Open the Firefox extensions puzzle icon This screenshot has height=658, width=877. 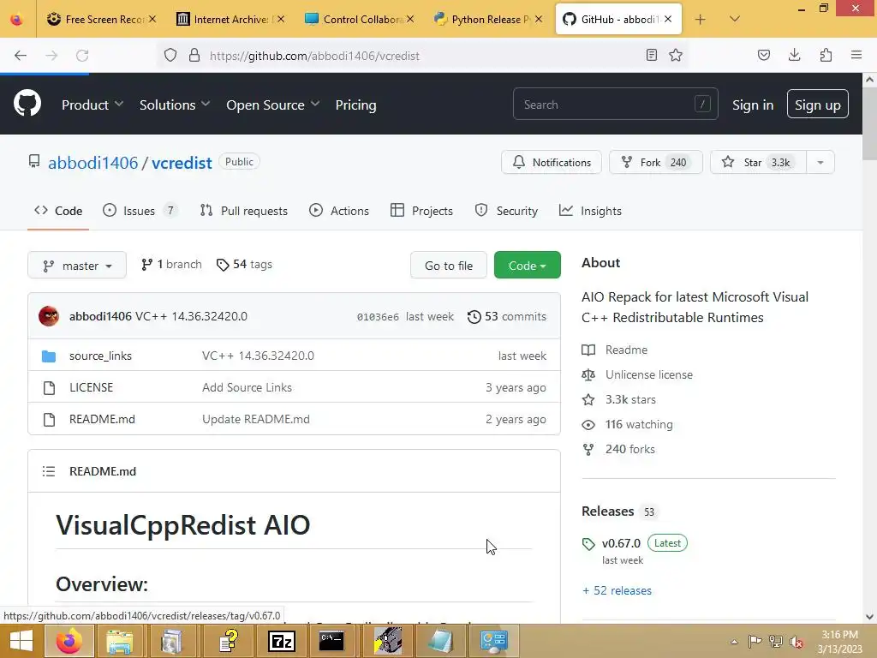[x=826, y=55]
